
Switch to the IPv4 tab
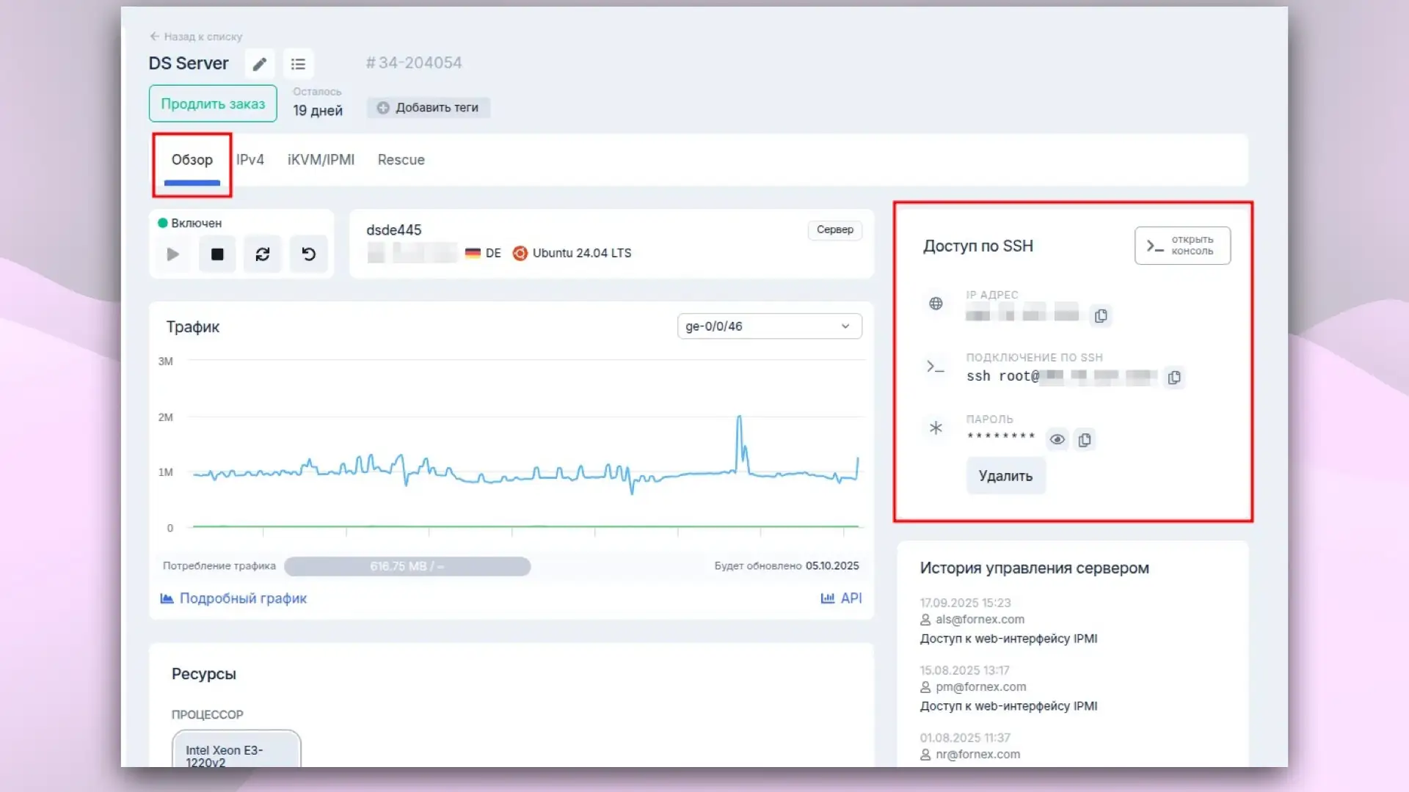[250, 160]
